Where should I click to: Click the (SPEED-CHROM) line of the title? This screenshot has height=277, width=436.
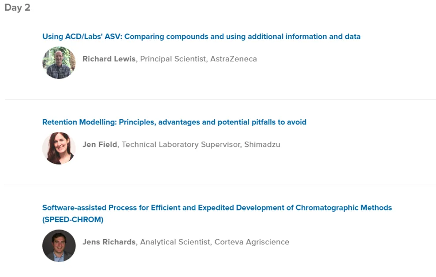(x=73, y=220)
